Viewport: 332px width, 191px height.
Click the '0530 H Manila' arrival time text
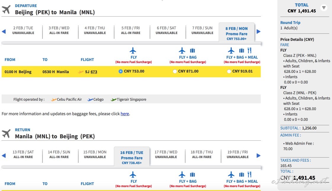pos(56,72)
